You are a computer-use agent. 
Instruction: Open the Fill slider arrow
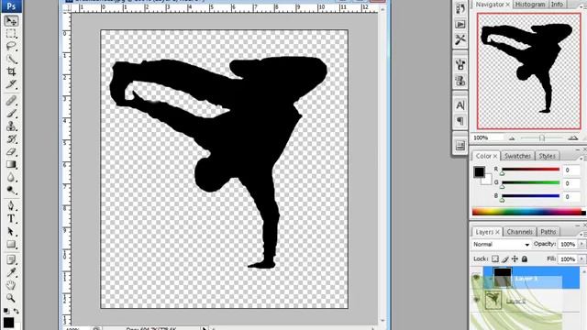click(x=581, y=258)
